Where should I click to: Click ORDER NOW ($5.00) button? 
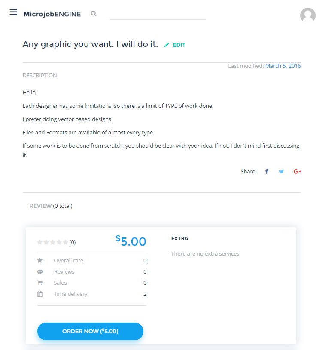click(90, 331)
